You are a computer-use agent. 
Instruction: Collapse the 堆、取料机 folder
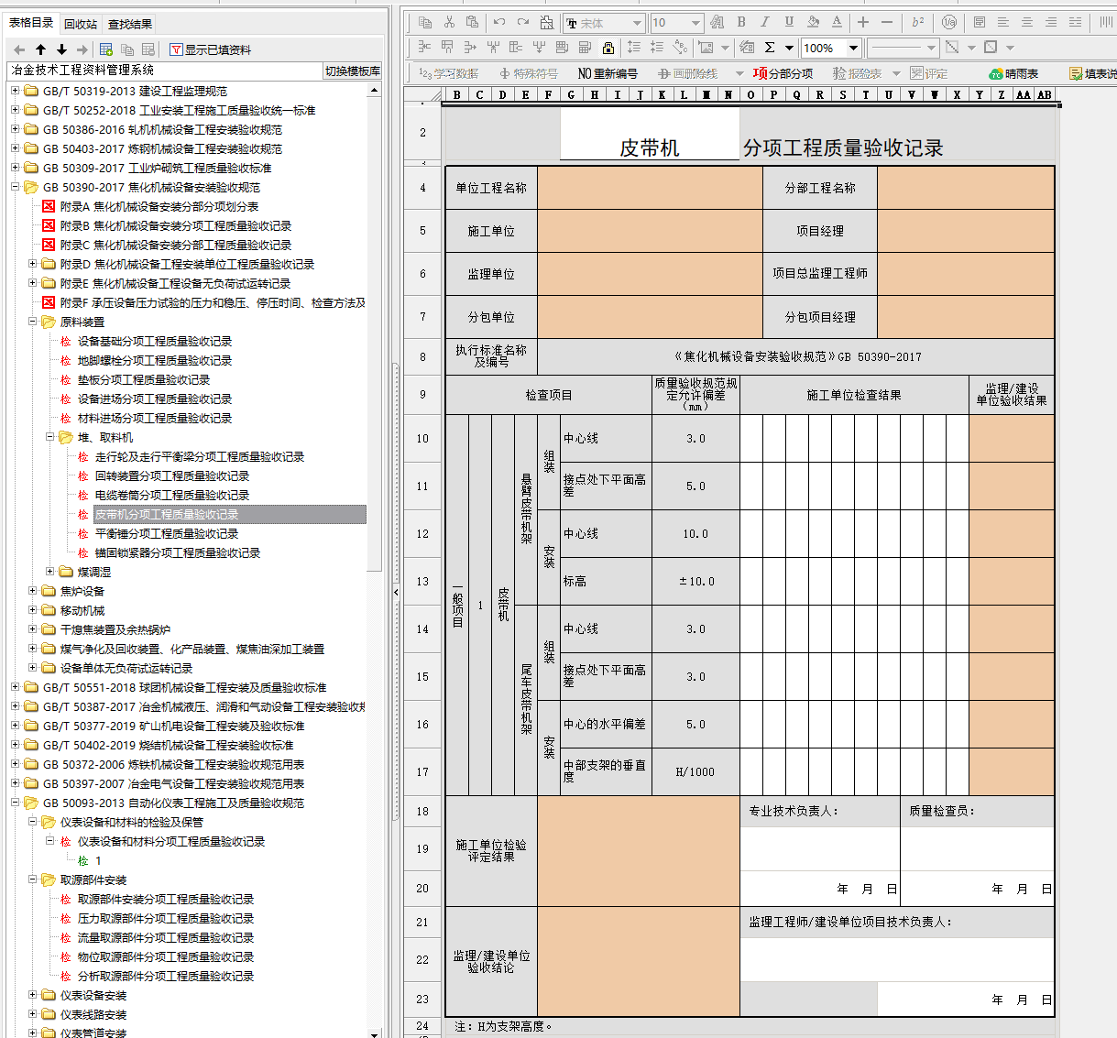point(49,437)
